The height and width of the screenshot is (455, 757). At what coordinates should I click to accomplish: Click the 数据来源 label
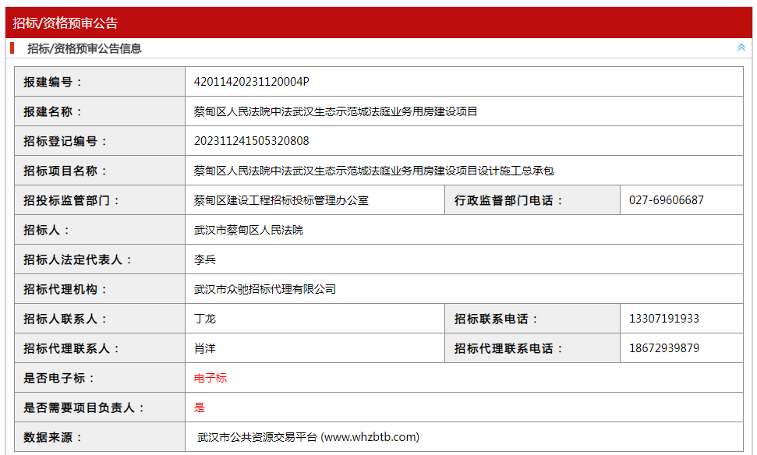[x=52, y=437]
